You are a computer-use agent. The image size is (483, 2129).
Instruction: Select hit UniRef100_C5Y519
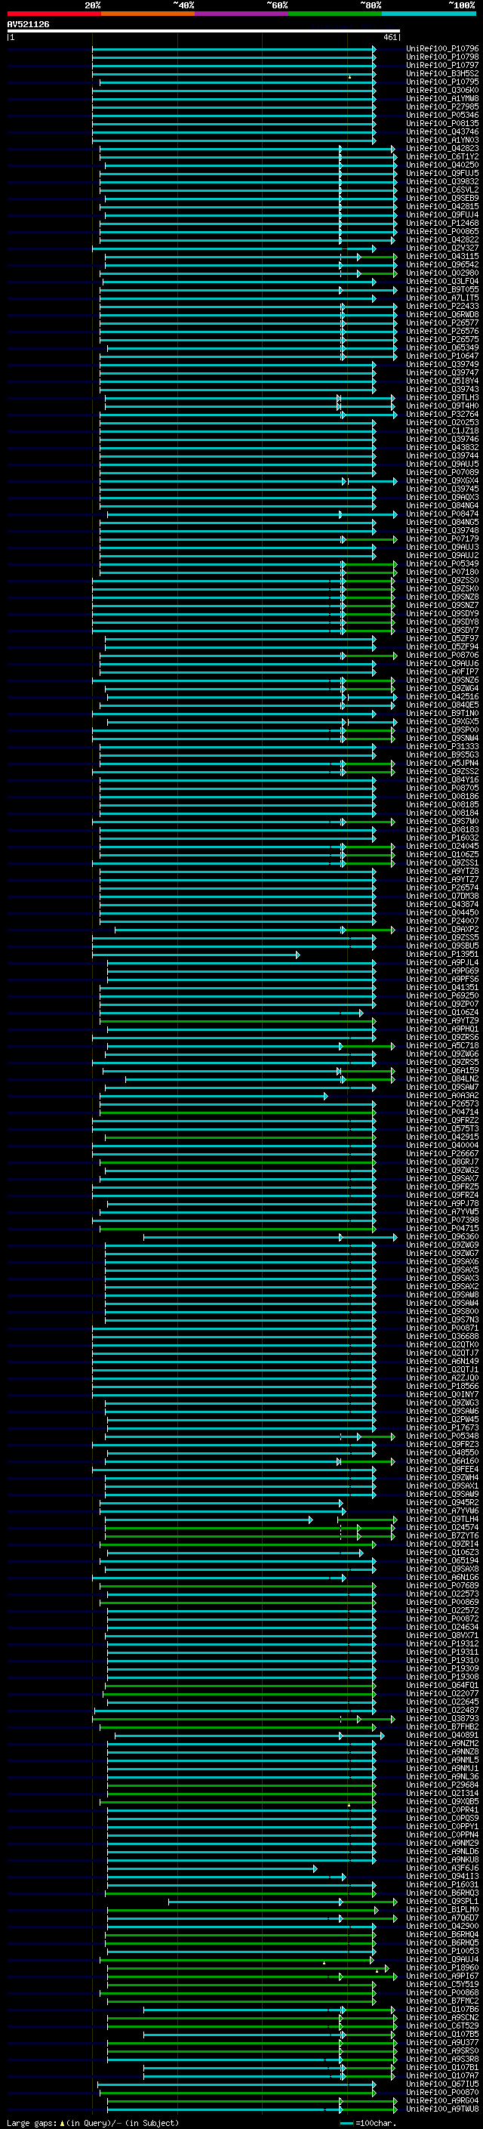[442, 1984]
